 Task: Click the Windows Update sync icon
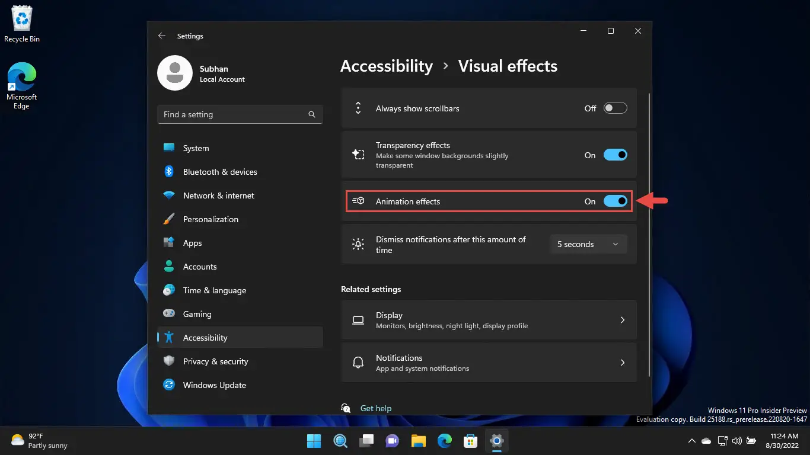click(169, 385)
